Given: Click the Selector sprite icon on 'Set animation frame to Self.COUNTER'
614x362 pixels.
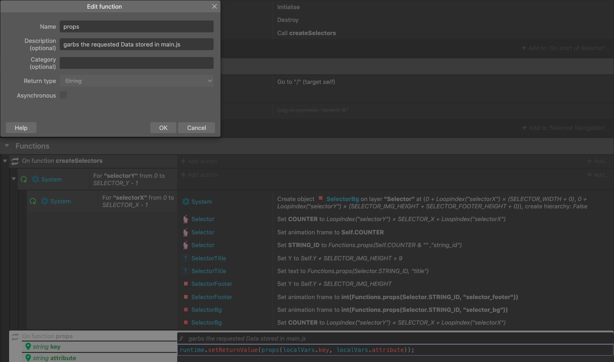Looking at the screenshot, I should click(185, 233).
